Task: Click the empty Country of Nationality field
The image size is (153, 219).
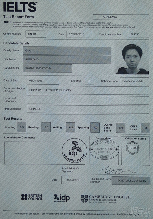Action: [x=88, y=100]
